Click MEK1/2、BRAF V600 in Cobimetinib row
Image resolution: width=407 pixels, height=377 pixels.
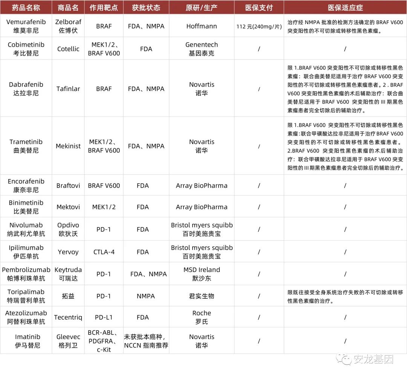(x=104, y=49)
